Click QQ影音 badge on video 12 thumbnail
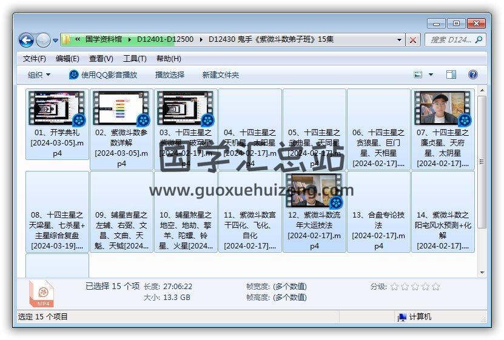 [336, 202]
